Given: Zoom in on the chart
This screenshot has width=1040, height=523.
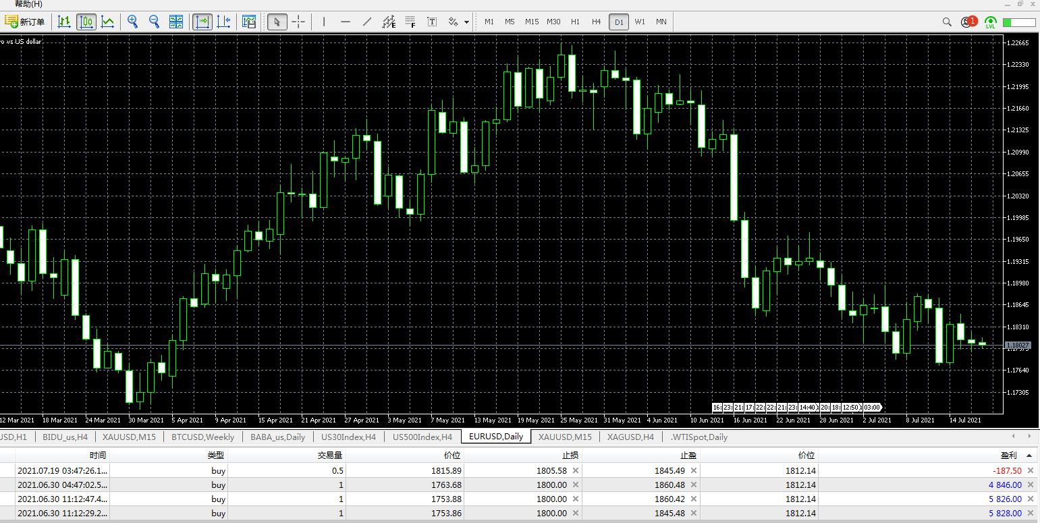Looking at the screenshot, I should click(132, 22).
